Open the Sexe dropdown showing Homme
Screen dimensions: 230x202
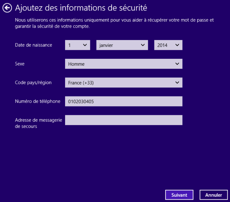click(124, 64)
